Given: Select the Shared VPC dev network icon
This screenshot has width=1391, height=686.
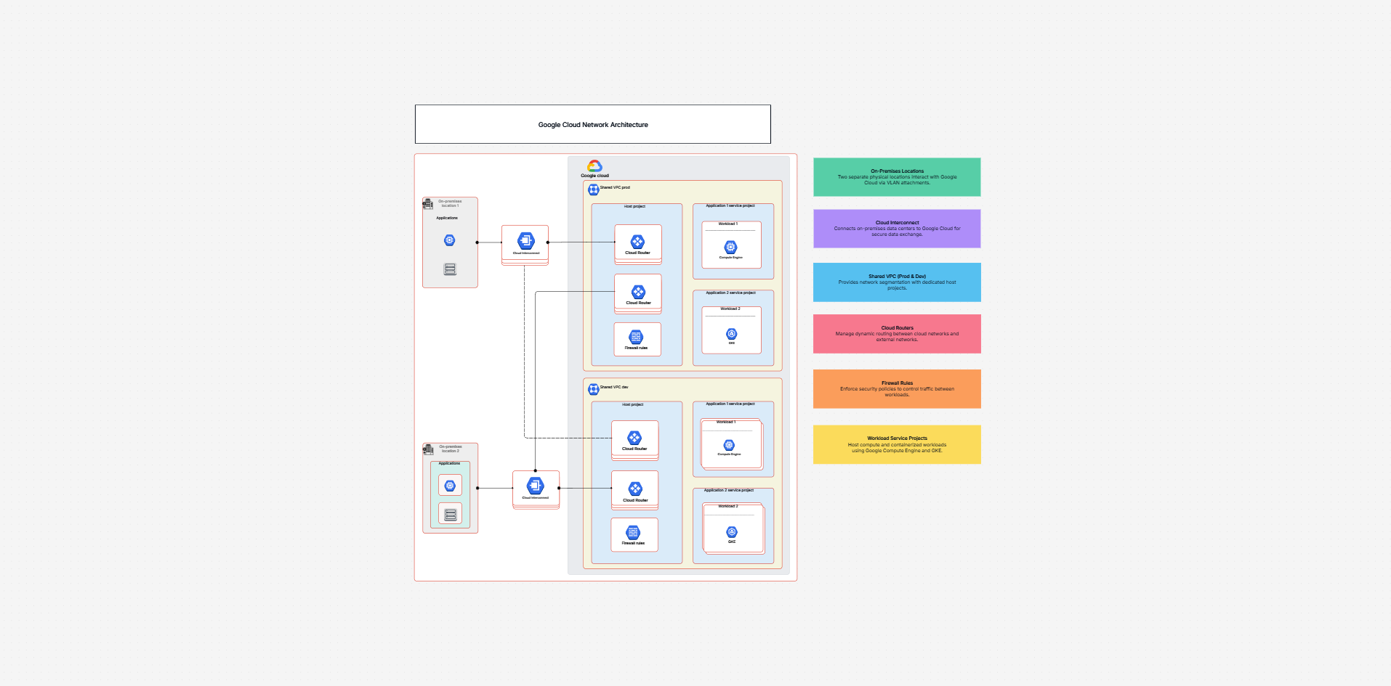Looking at the screenshot, I should point(594,389).
